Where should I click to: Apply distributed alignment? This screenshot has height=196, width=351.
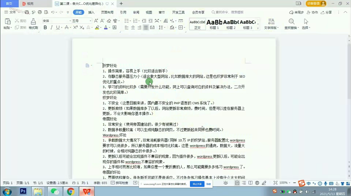tap(152, 28)
